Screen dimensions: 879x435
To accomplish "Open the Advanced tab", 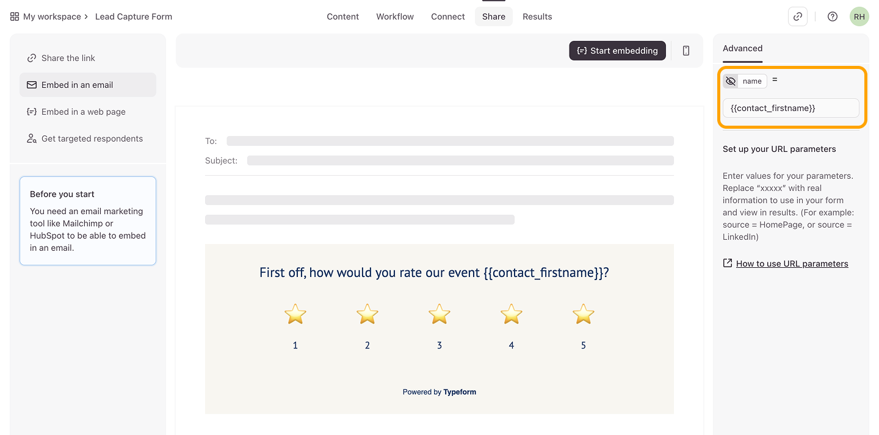I will pos(742,48).
